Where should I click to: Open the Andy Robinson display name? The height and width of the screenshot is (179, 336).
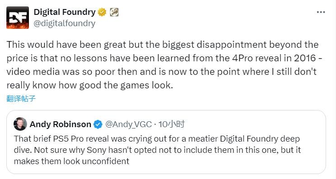[61, 124]
